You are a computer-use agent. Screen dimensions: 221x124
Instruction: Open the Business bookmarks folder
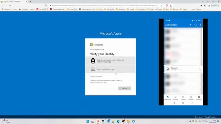(x=174, y=9)
